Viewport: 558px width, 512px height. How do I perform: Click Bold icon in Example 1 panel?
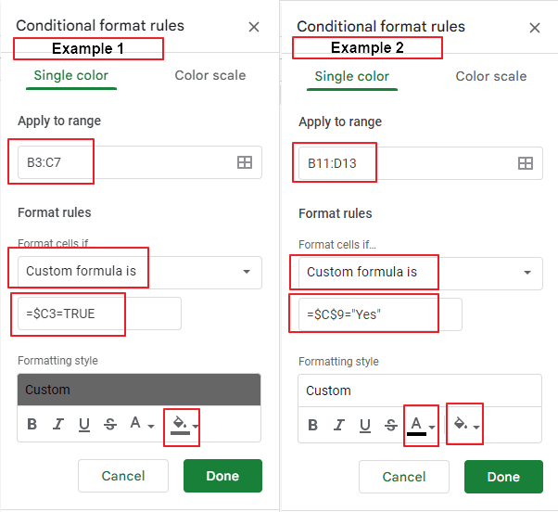click(x=32, y=424)
